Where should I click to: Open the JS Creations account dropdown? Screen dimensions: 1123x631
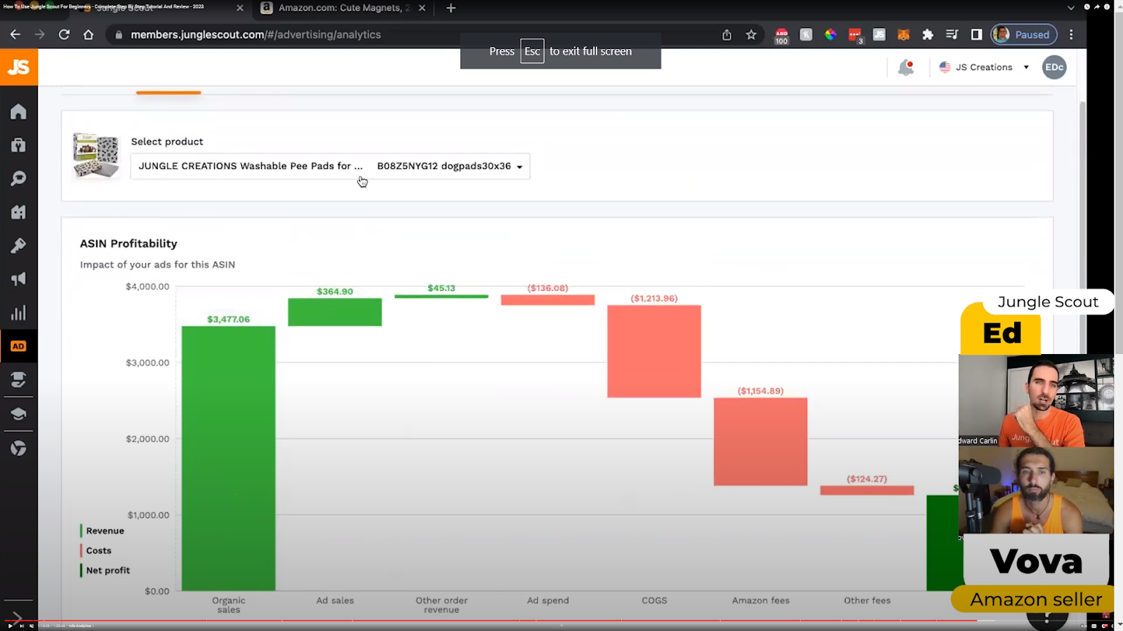[984, 67]
